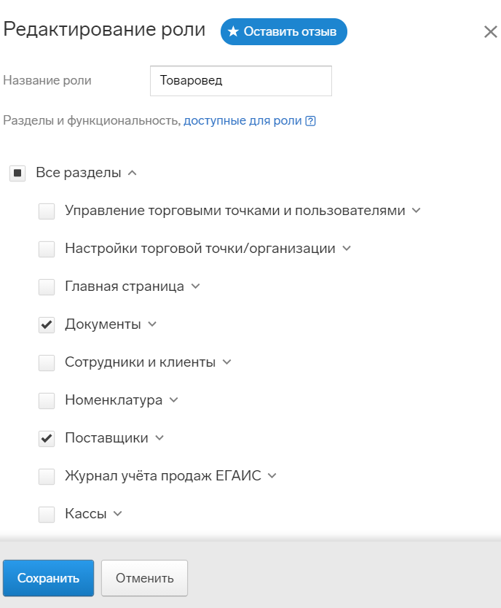Click the star icon in feedback button
This screenshot has height=608, width=501.
(233, 31)
